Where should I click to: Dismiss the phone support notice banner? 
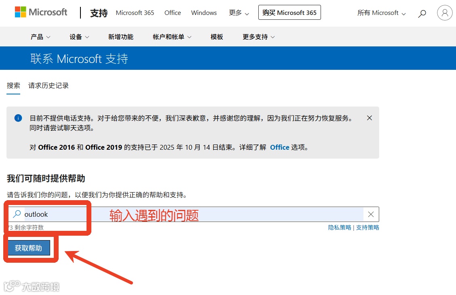369,118
